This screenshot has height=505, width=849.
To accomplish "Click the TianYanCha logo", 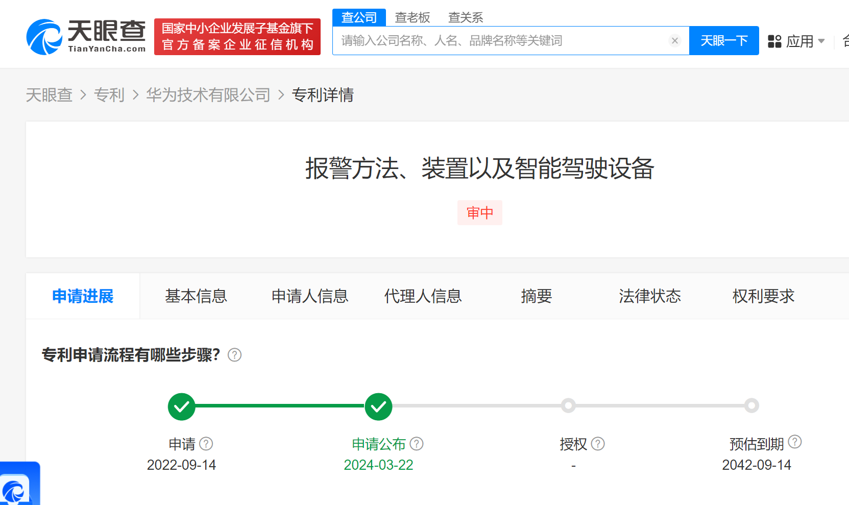I will tap(86, 37).
